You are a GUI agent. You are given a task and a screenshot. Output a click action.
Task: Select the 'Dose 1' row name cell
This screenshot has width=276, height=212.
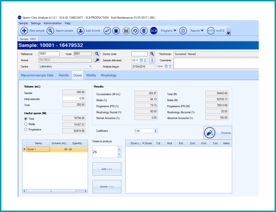tap(38, 149)
